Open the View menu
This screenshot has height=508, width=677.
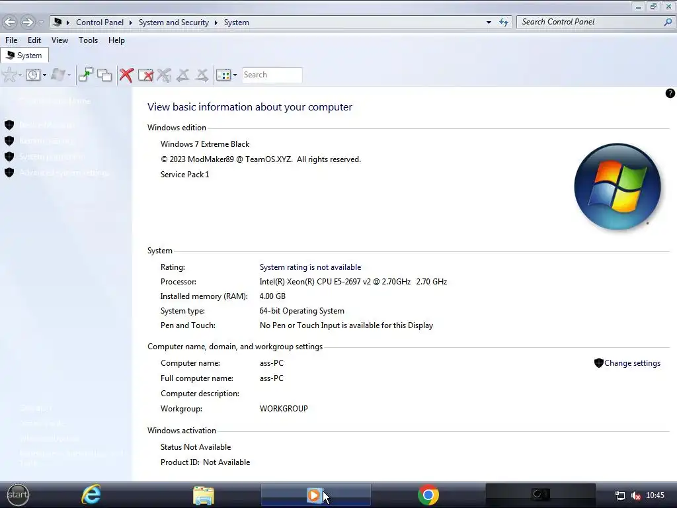(60, 40)
